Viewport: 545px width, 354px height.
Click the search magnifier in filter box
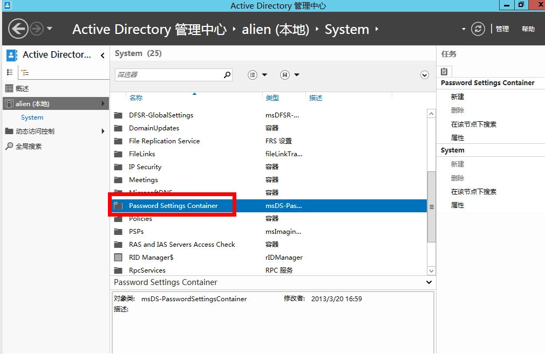coord(227,75)
